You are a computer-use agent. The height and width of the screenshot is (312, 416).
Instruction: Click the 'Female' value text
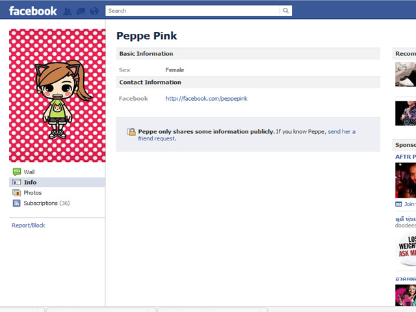pyautogui.click(x=175, y=70)
